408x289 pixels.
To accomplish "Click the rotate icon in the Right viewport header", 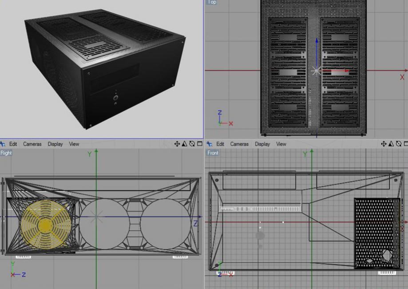I will point(192,144).
